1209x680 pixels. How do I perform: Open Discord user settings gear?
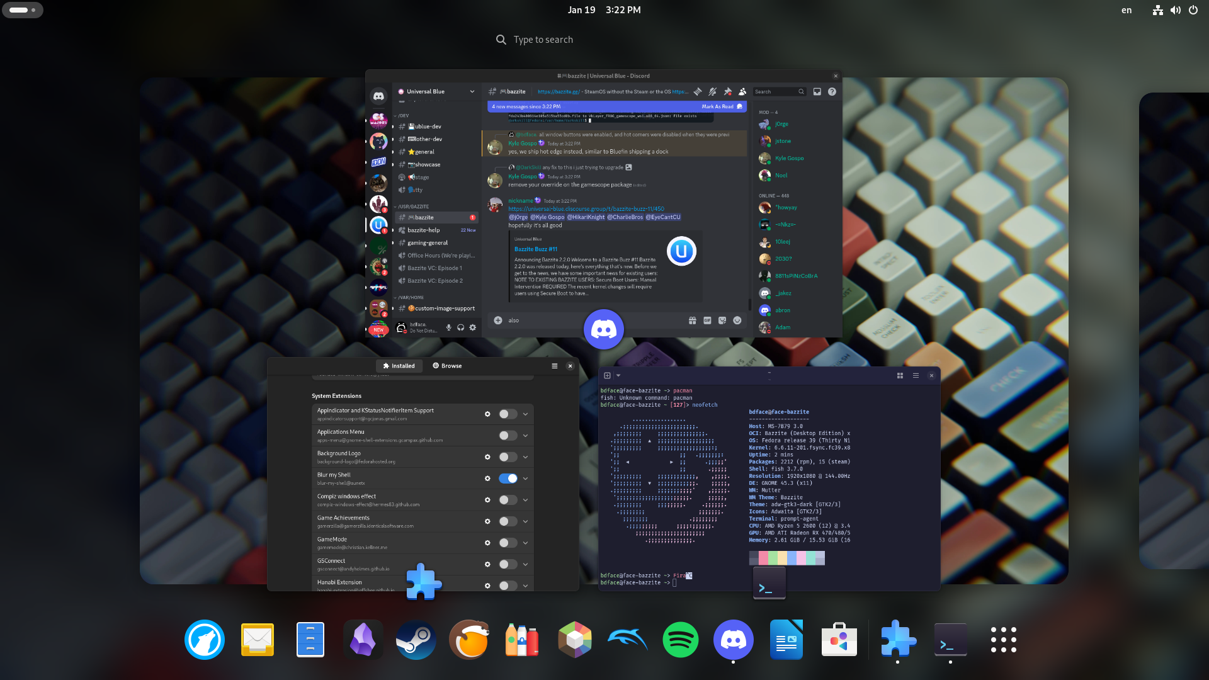(x=472, y=327)
